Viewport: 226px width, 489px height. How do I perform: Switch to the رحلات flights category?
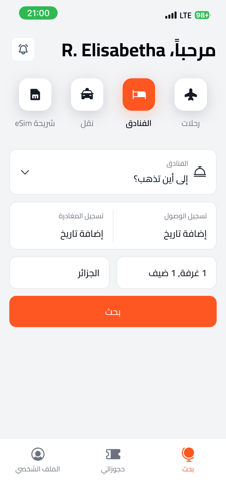190,104
